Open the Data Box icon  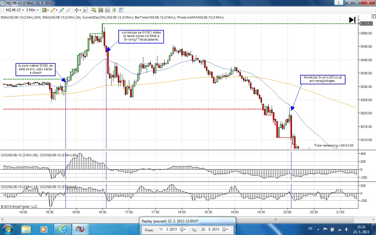click(x=85, y=10)
